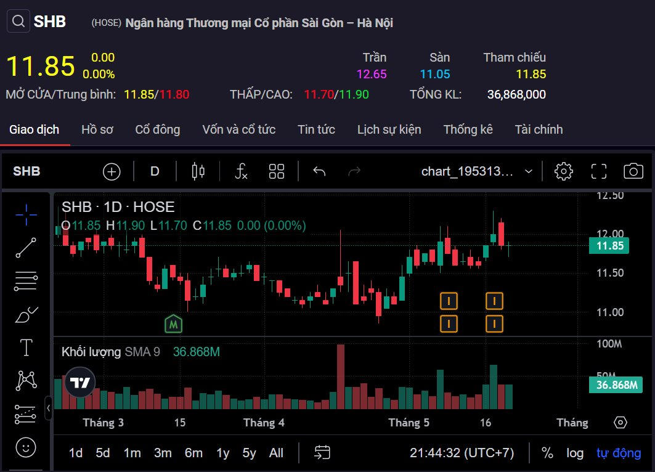Image resolution: width=655 pixels, height=472 pixels.
Task: Open the compare/add symbol plus icon
Action: coord(112,172)
